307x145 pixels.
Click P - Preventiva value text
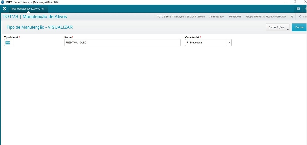click(194, 43)
